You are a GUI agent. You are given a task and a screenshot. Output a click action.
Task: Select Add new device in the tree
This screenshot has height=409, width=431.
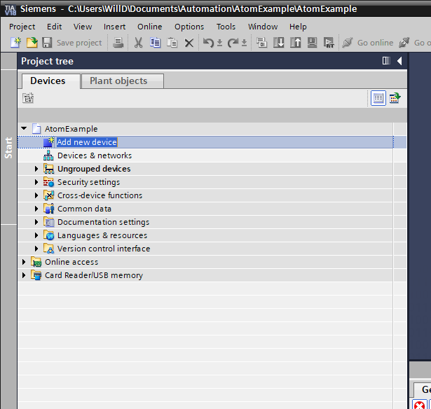coord(87,142)
